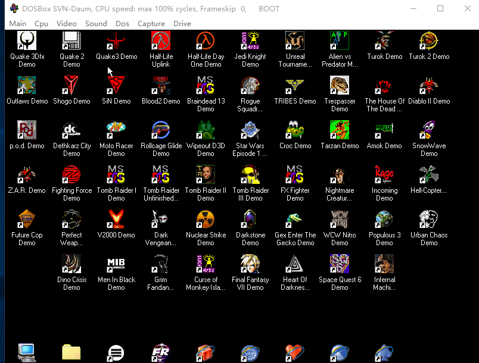Image resolution: width=479 pixels, height=363 pixels.
Task: Select the Turok 2 Demo icon
Action: point(429,40)
